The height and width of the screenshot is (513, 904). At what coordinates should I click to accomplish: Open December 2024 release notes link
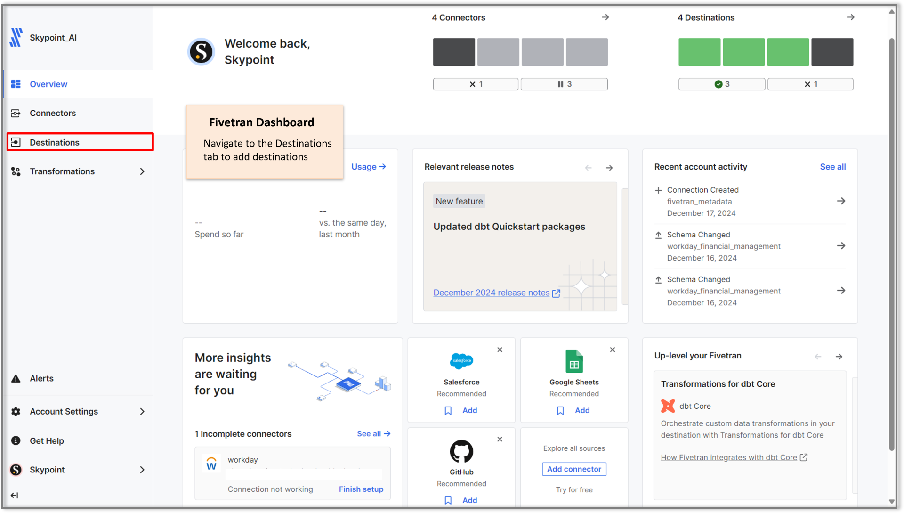(492, 293)
